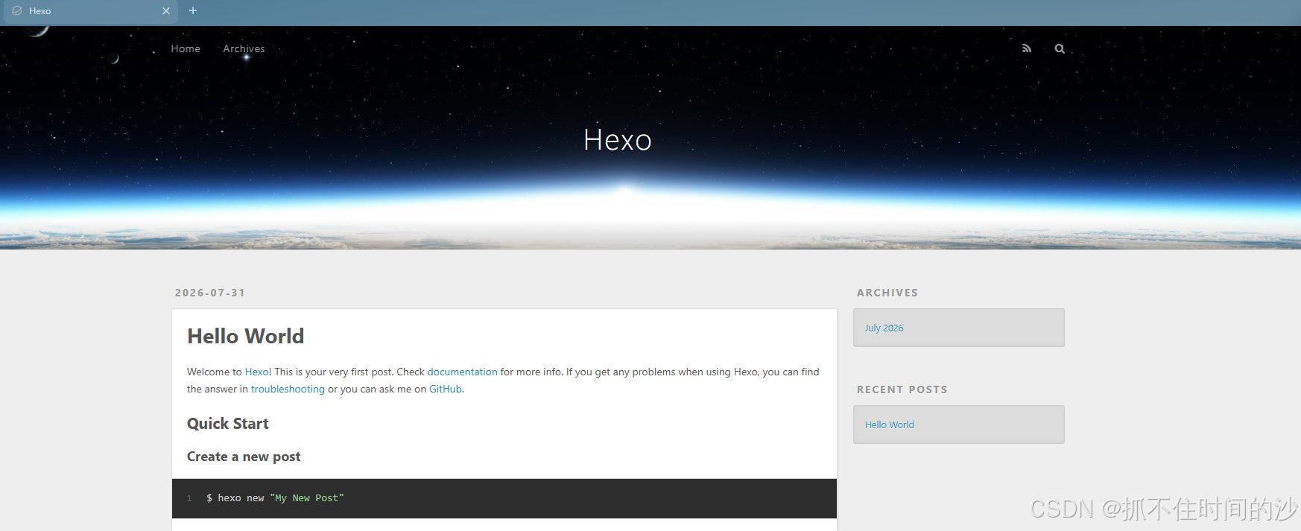Open the troubleshooting link
This screenshot has width=1301, height=531.
click(x=288, y=389)
